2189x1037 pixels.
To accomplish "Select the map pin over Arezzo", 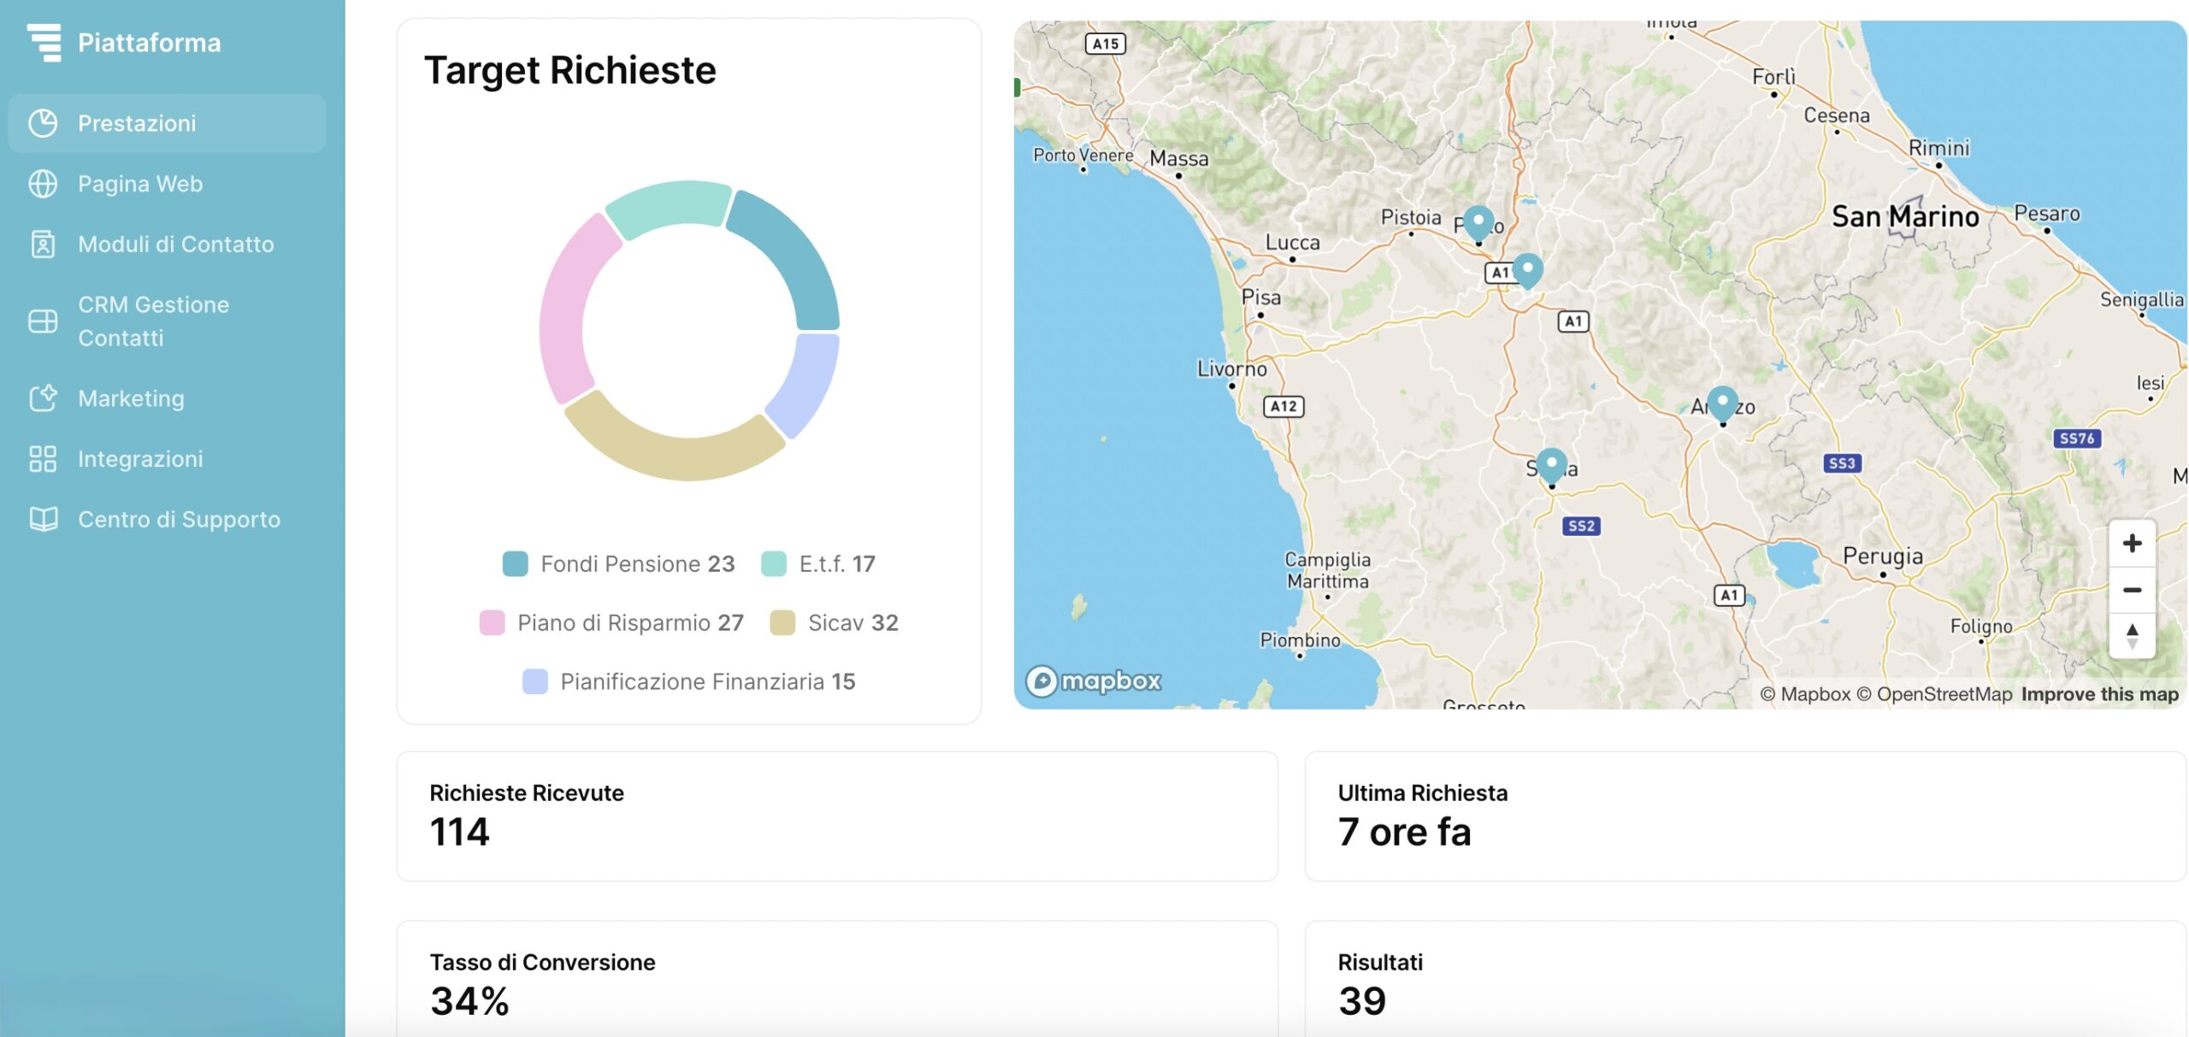I will pos(1722,402).
